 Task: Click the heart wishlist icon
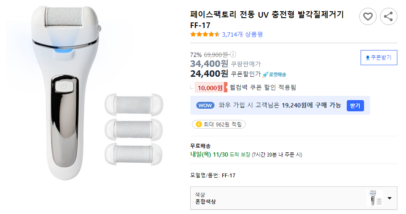tap(368, 17)
